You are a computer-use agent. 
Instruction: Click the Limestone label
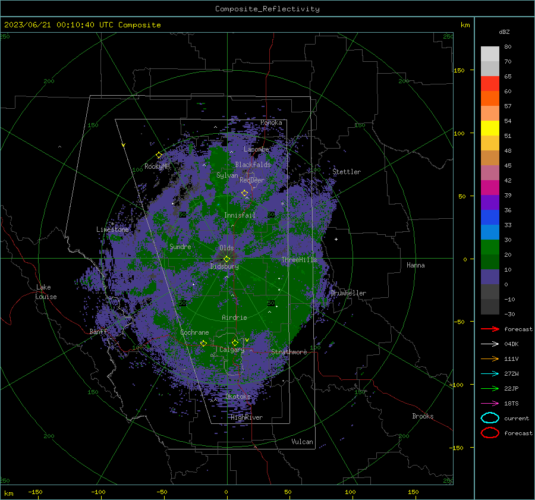point(112,229)
